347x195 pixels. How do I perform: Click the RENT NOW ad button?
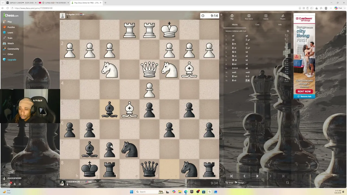coord(304,92)
